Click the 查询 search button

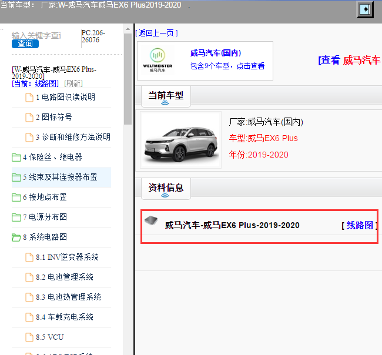[x=25, y=44]
